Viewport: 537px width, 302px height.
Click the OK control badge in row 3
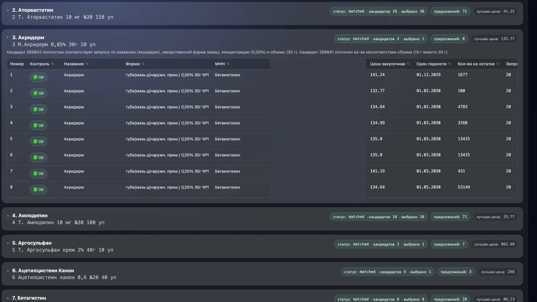pos(39,109)
